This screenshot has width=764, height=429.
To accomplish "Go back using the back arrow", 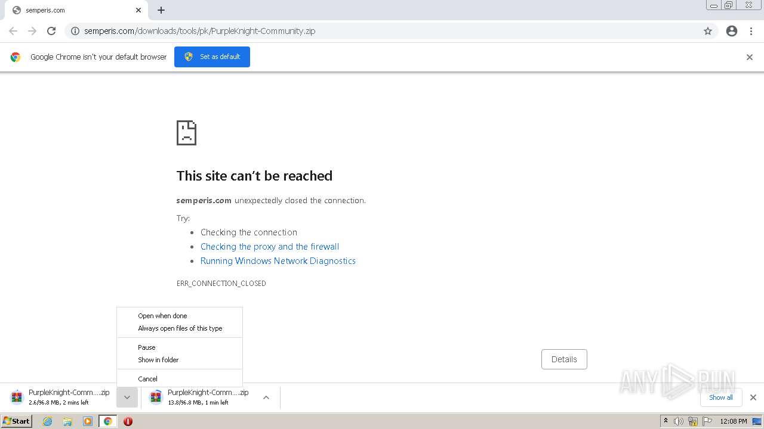I will pos(13,31).
